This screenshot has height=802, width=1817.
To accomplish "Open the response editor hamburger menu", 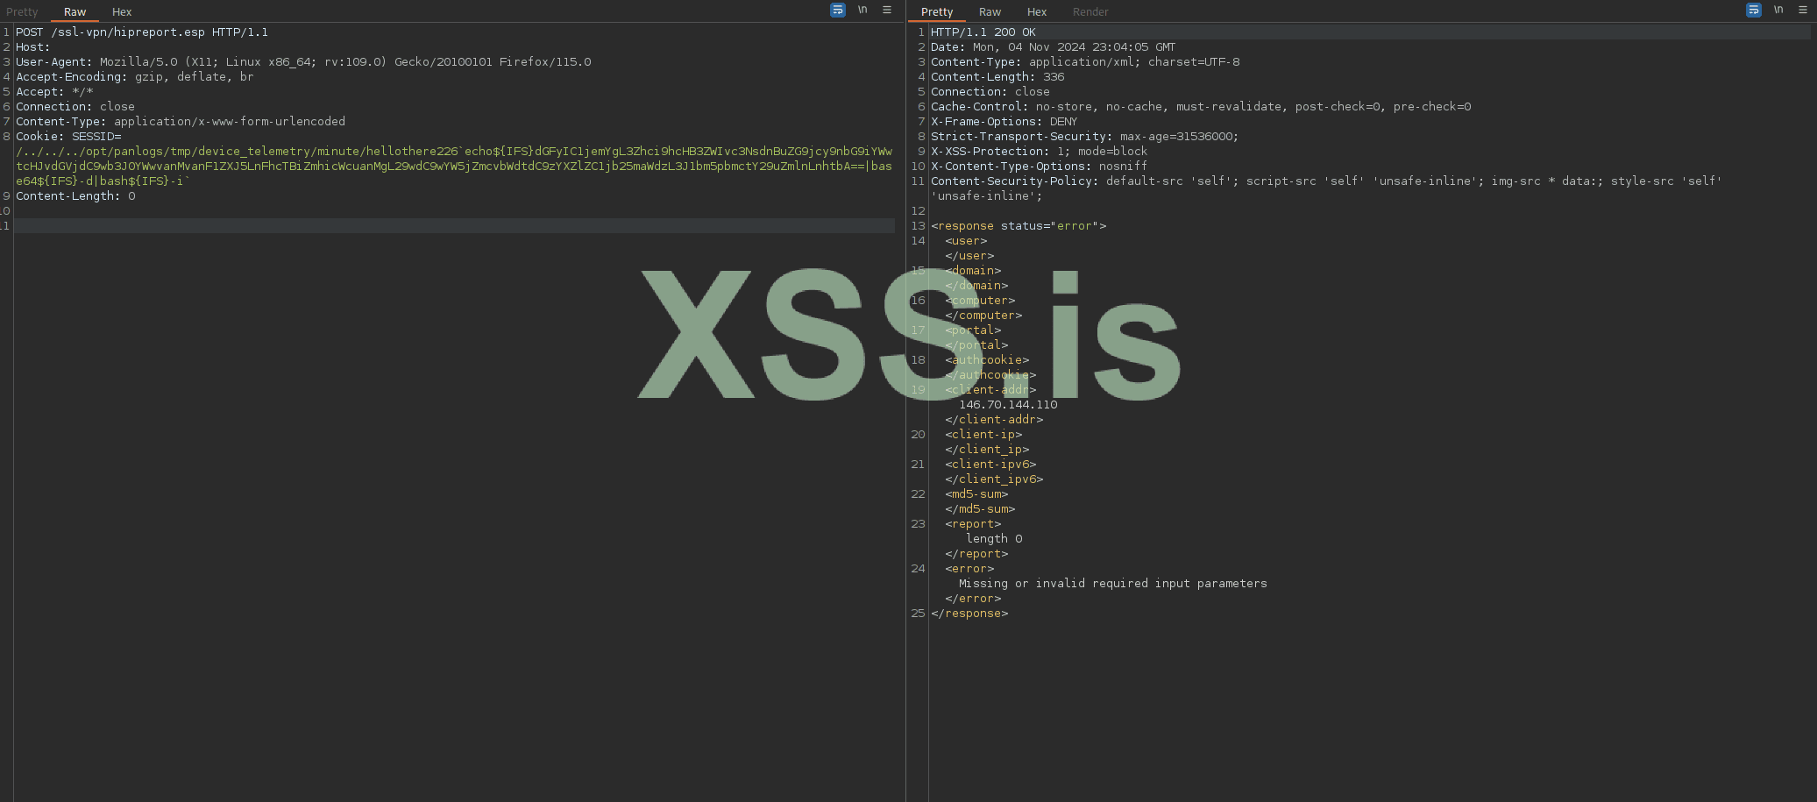I will [1802, 10].
